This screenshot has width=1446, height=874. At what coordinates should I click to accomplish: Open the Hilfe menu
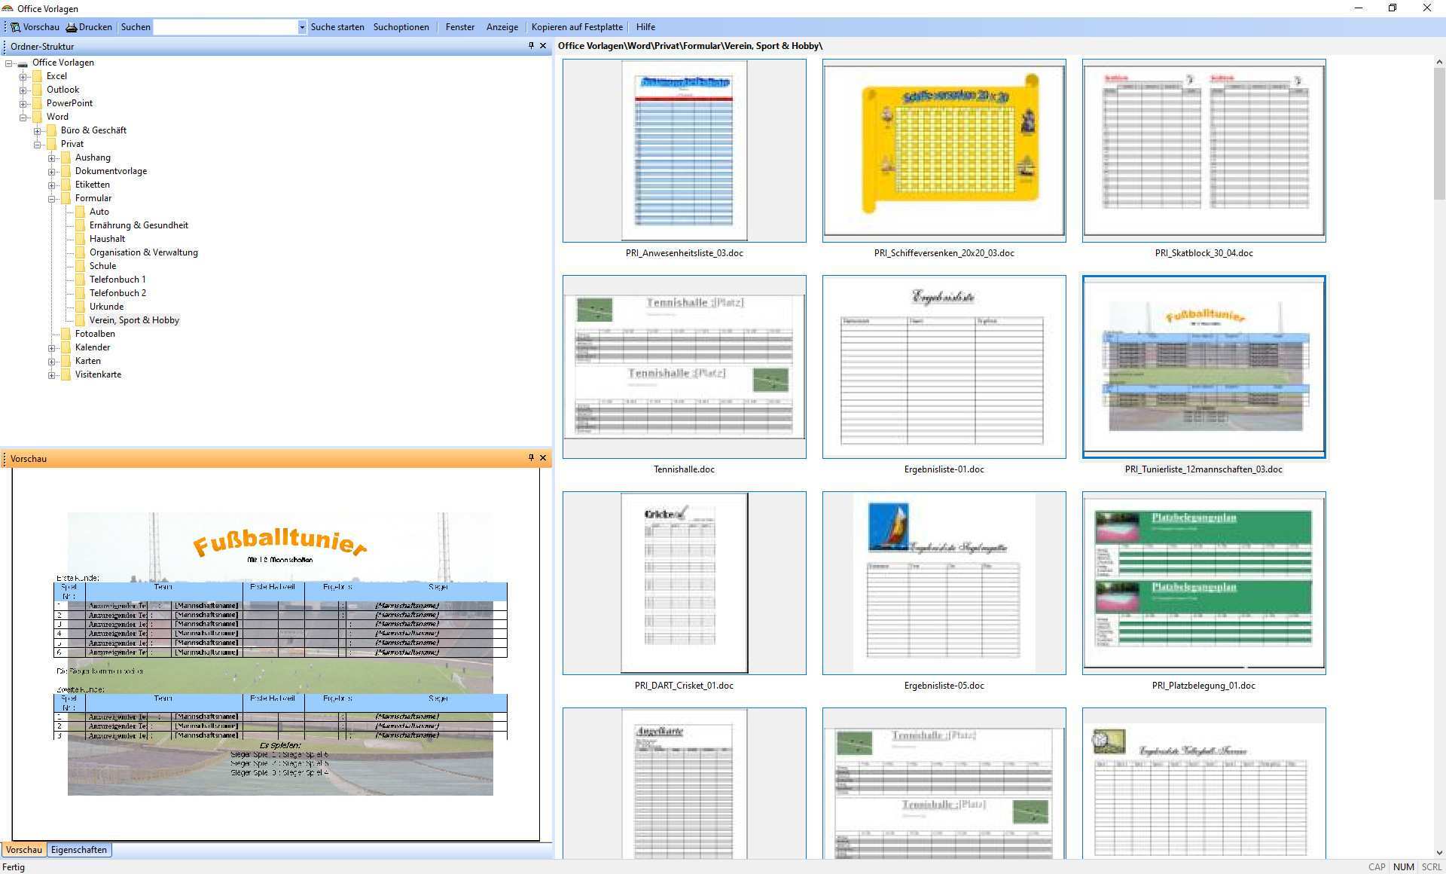(x=645, y=27)
